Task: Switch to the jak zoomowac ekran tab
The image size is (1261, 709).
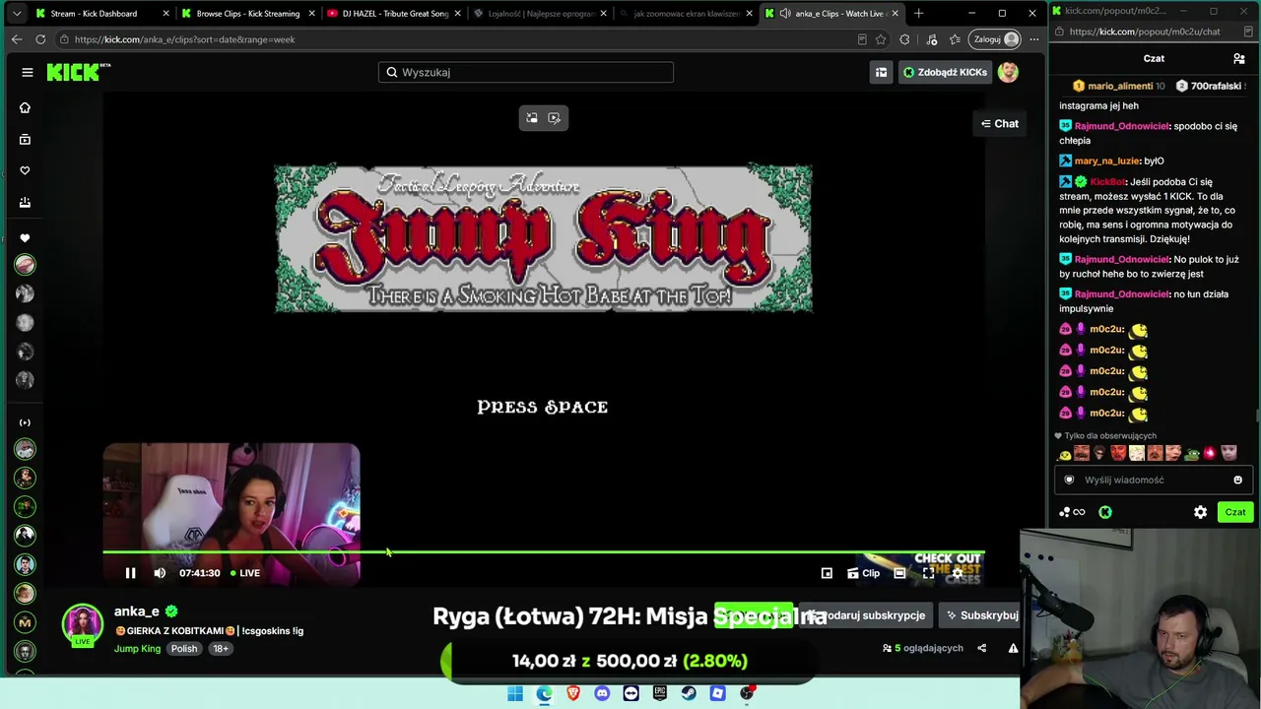Action: 687,14
